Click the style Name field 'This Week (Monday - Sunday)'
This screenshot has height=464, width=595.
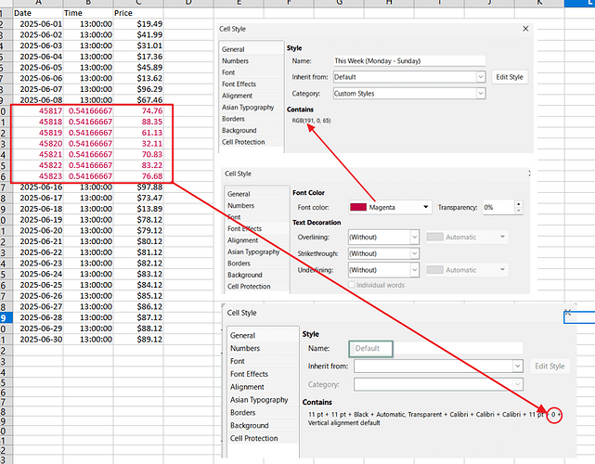(x=409, y=61)
